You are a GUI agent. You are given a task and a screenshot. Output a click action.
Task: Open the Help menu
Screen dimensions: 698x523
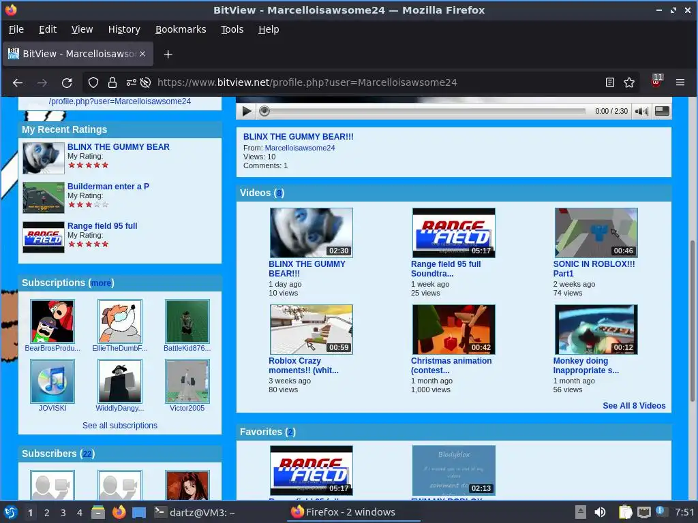click(x=269, y=29)
